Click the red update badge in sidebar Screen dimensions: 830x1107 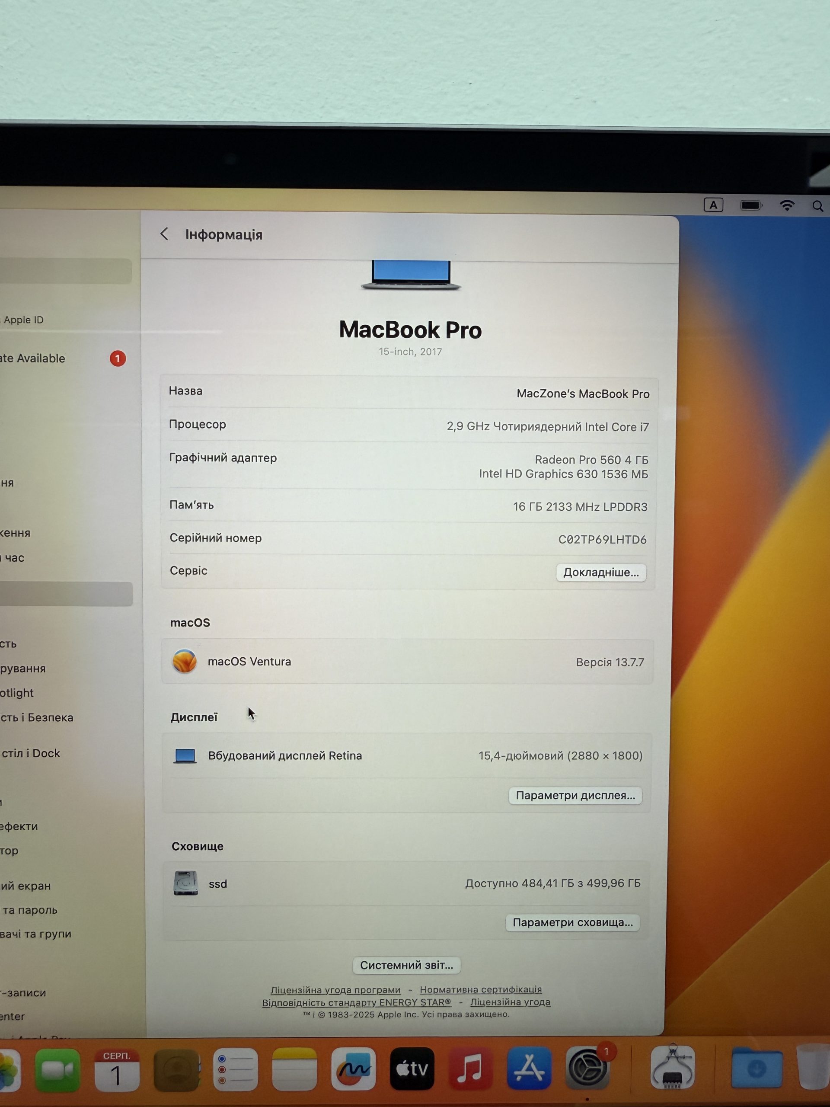(x=118, y=358)
